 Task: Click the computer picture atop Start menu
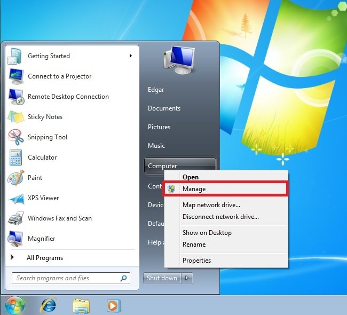click(179, 60)
